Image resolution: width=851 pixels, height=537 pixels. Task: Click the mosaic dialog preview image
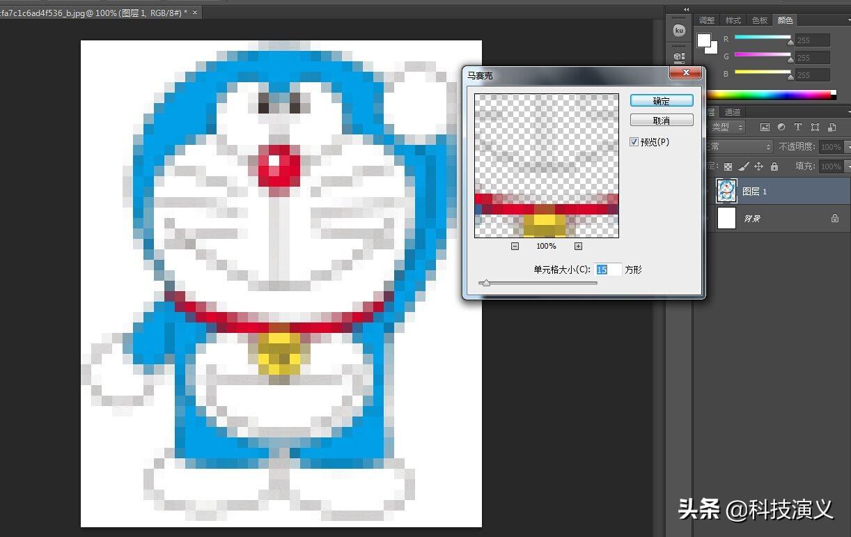click(x=547, y=166)
